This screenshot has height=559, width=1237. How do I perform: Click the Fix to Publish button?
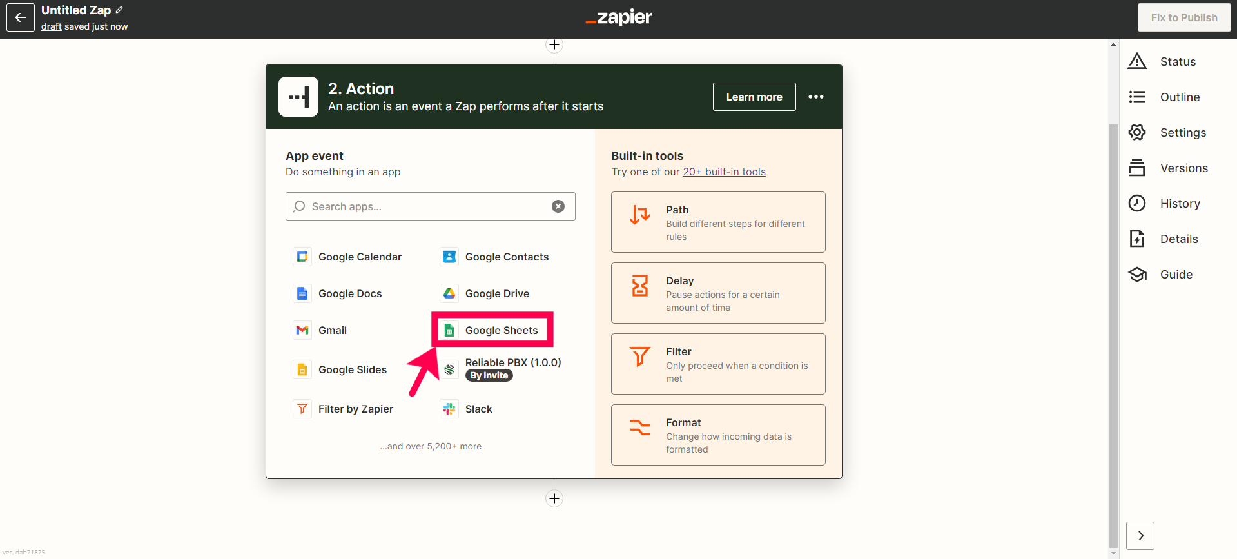coord(1184,17)
